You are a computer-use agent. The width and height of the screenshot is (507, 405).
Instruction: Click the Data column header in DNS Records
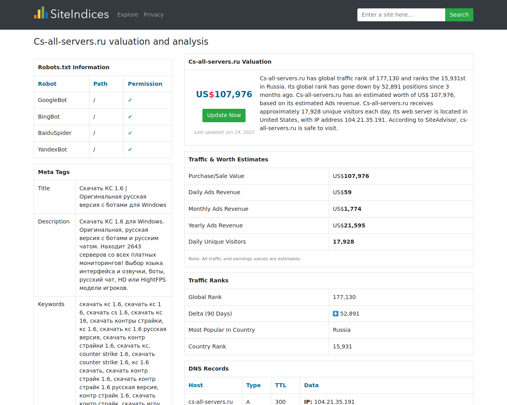coord(311,385)
